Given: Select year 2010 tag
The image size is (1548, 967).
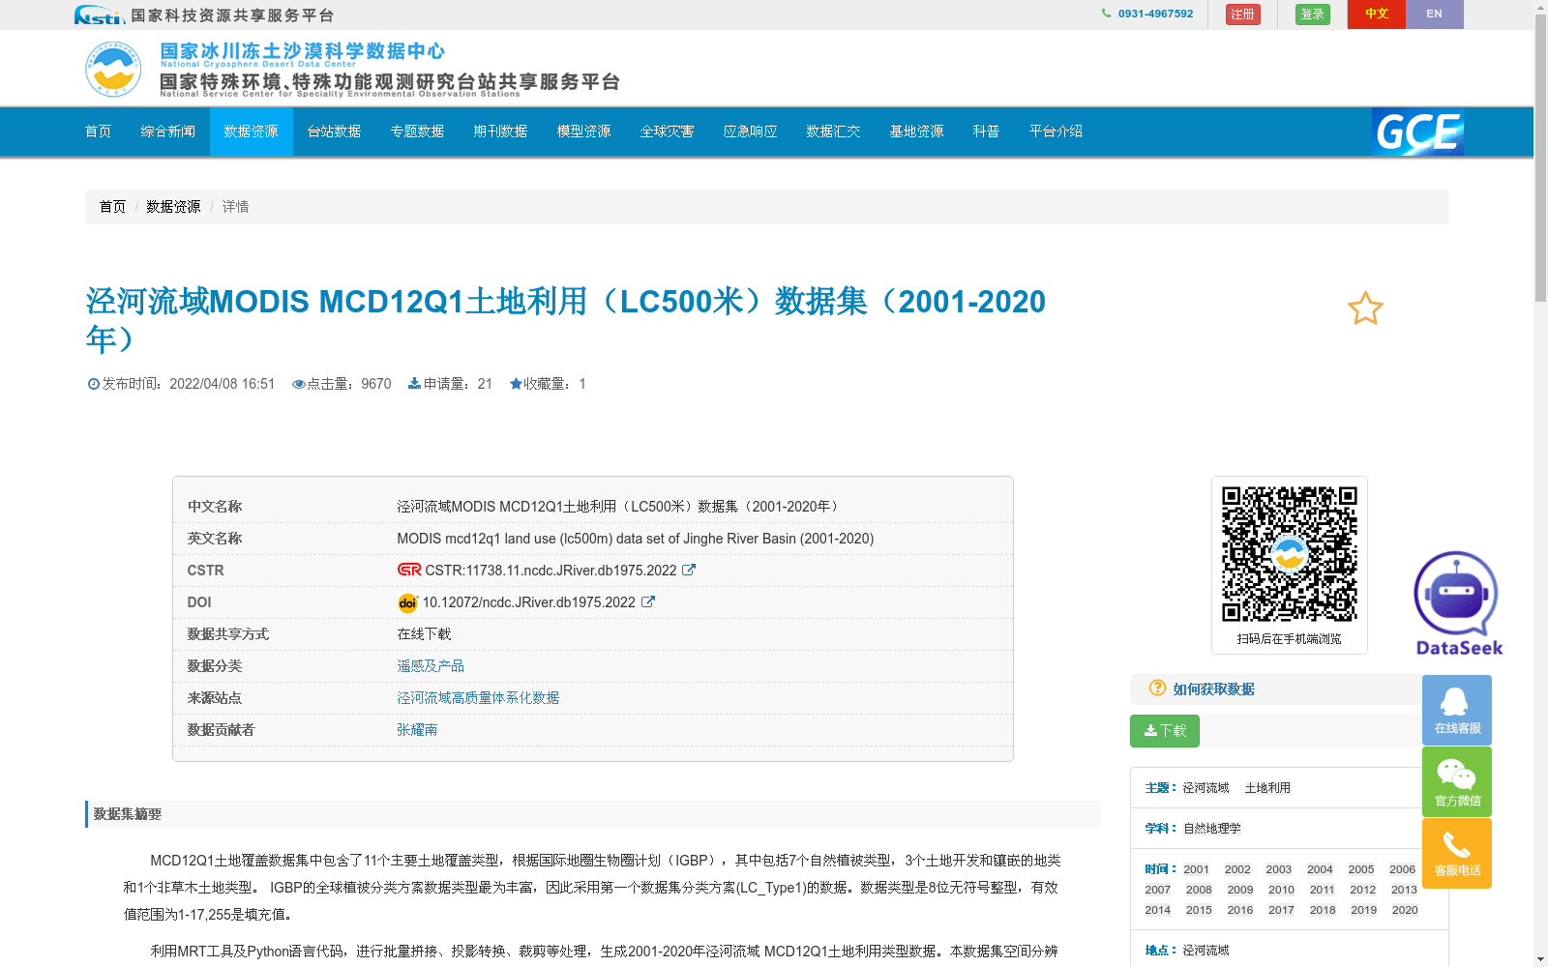Looking at the screenshot, I should click(1282, 890).
